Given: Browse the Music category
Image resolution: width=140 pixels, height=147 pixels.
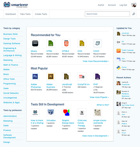Looking at the screenshot, I should point(6,74).
